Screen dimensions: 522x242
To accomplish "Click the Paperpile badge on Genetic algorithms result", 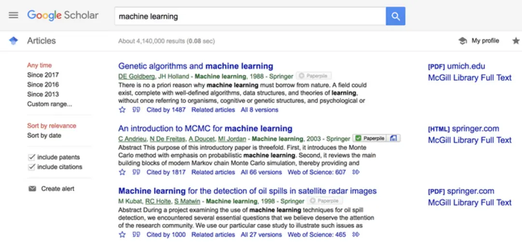I will click(314, 76).
